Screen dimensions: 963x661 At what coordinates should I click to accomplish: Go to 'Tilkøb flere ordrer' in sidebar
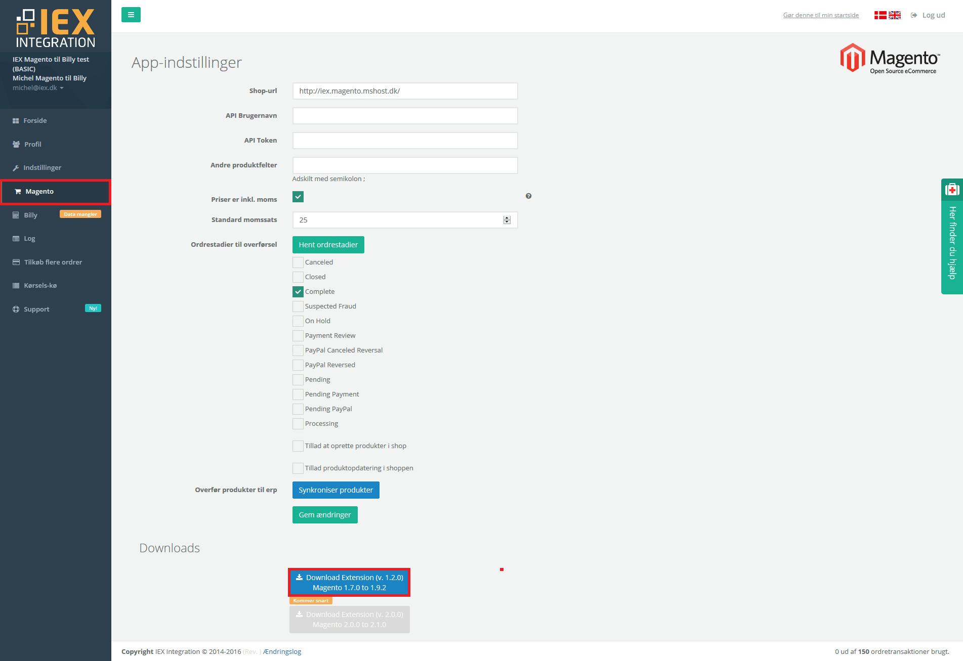tap(56, 262)
